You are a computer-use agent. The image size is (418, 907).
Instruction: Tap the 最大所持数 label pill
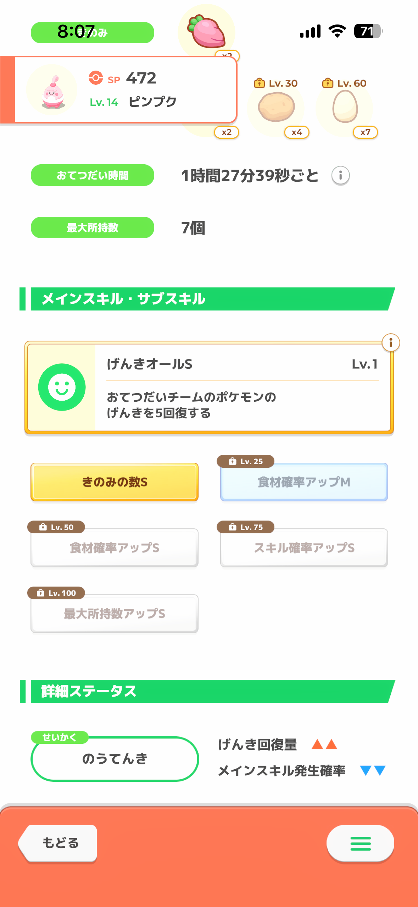coord(92,227)
